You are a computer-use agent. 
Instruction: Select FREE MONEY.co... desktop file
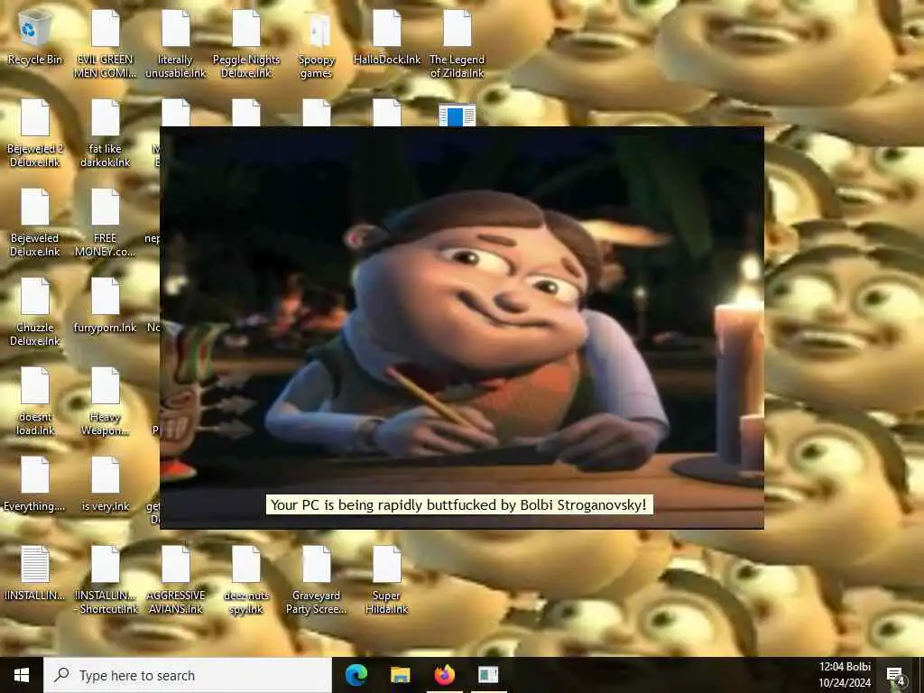[x=105, y=224]
